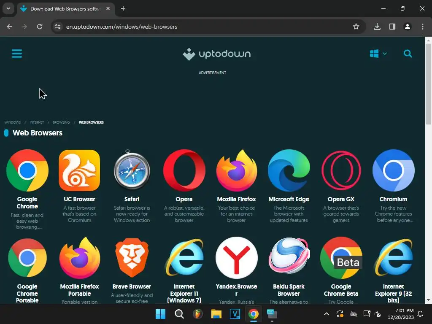The image size is (432, 324).
Task: Show hidden system tray icons
Action: (326, 314)
